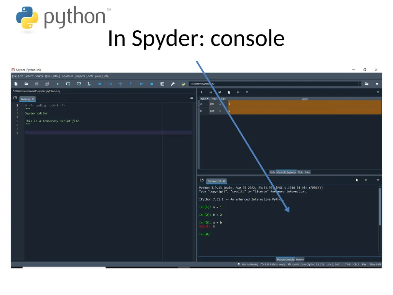Switch to the Files tab

pyautogui.click(x=307, y=172)
